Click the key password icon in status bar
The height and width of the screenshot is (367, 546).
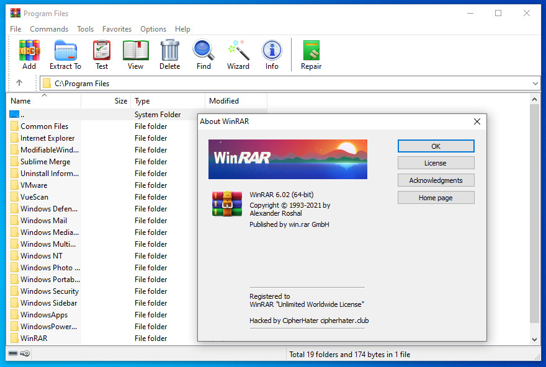(x=25, y=353)
